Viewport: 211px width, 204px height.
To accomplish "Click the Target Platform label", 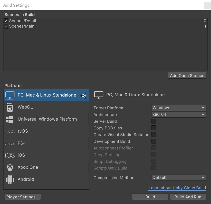I will (x=108, y=108).
